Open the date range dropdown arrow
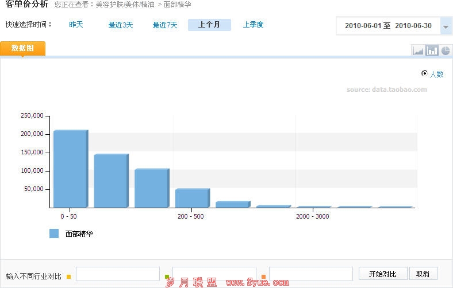453x288 pixels. point(446,26)
